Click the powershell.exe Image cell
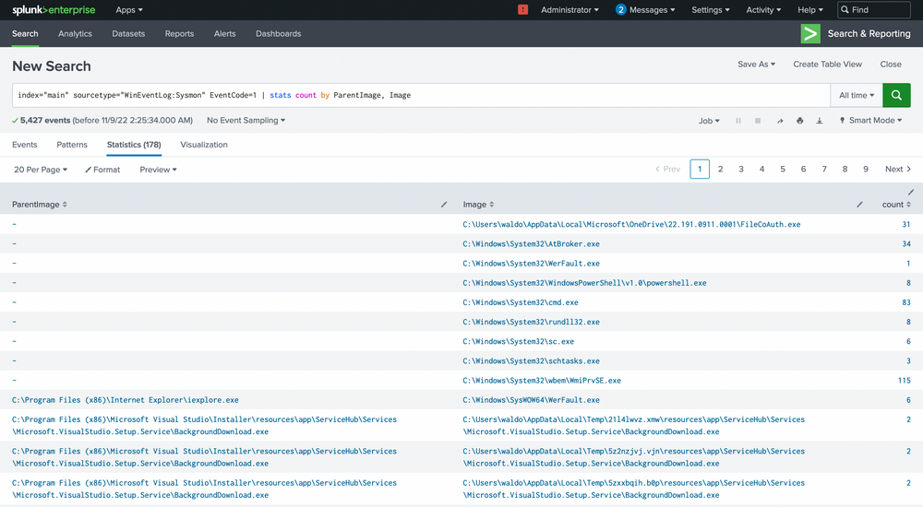Image resolution: width=923 pixels, height=507 pixels. click(584, 283)
